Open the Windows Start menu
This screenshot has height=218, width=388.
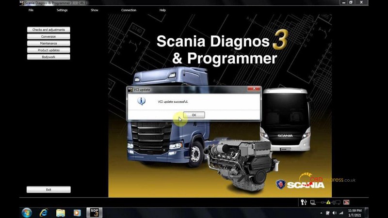[x=27, y=213]
